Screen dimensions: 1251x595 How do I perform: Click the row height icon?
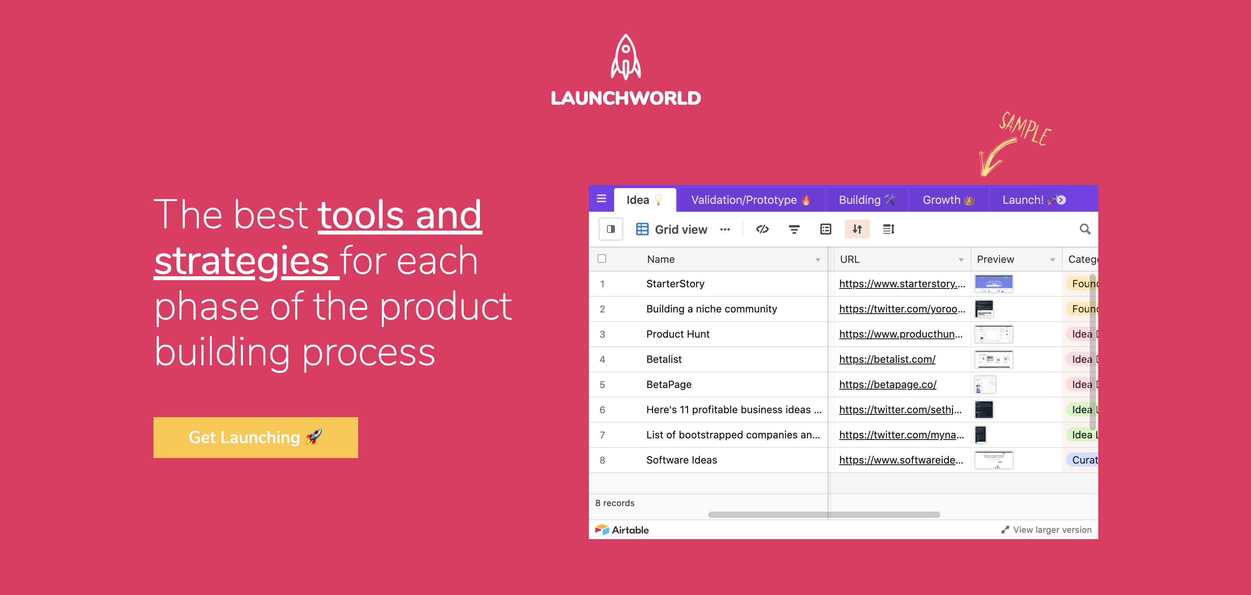tap(889, 229)
